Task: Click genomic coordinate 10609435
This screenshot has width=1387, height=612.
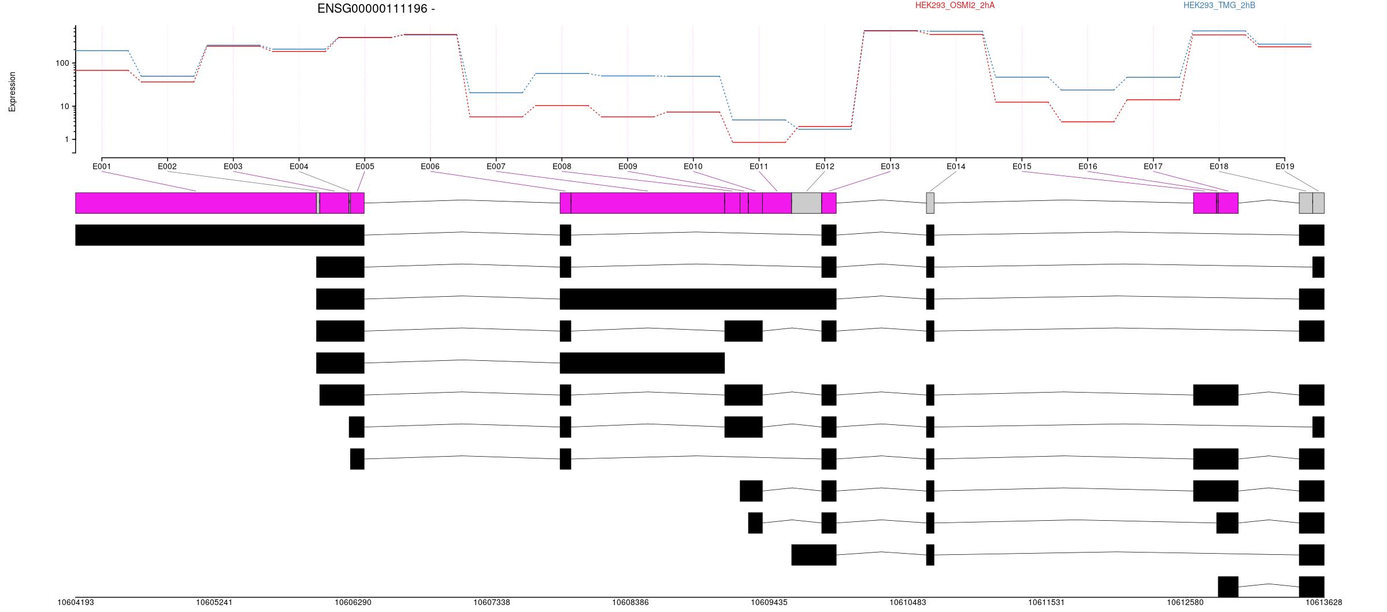Action: click(x=769, y=602)
